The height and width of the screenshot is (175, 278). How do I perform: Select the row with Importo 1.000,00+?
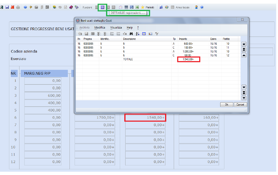tap(158, 52)
